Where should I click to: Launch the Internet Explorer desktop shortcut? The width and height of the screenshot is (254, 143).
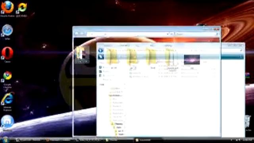pos(7,102)
